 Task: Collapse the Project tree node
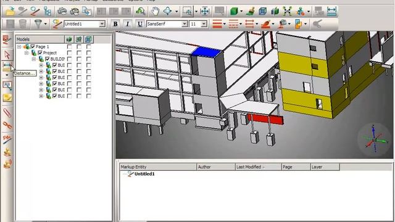[x=27, y=52]
